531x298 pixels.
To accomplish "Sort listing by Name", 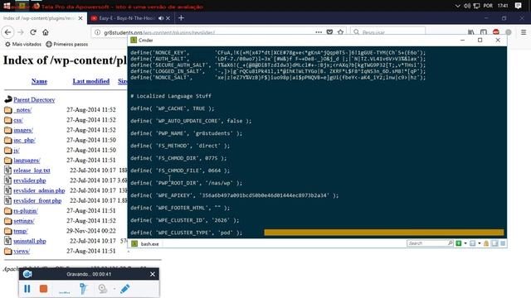I will pyautogui.click(x=39, y=81).
